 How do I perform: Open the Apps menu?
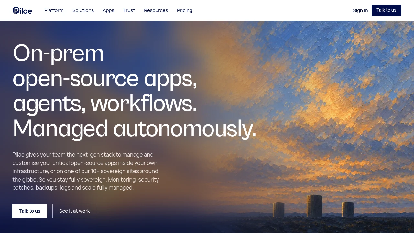pos(108,10)
